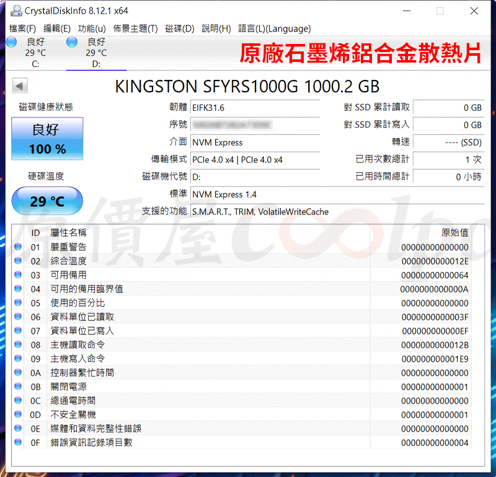This screenshot has width=496, height=477.
Task: Click the CrystalDiskInfo app icon in title bar
Action: coord(16,11)
